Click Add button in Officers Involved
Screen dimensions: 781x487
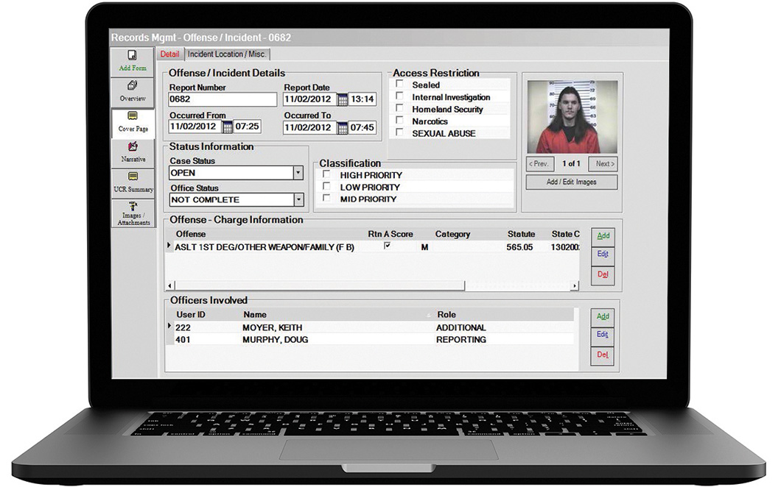(x=603, y=316)
